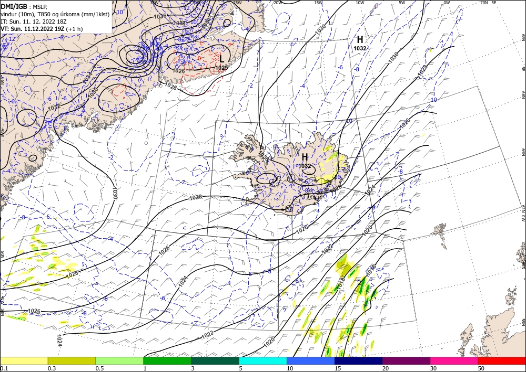
Task: Click the 15W longitude label
Action: tap(318, 3)
